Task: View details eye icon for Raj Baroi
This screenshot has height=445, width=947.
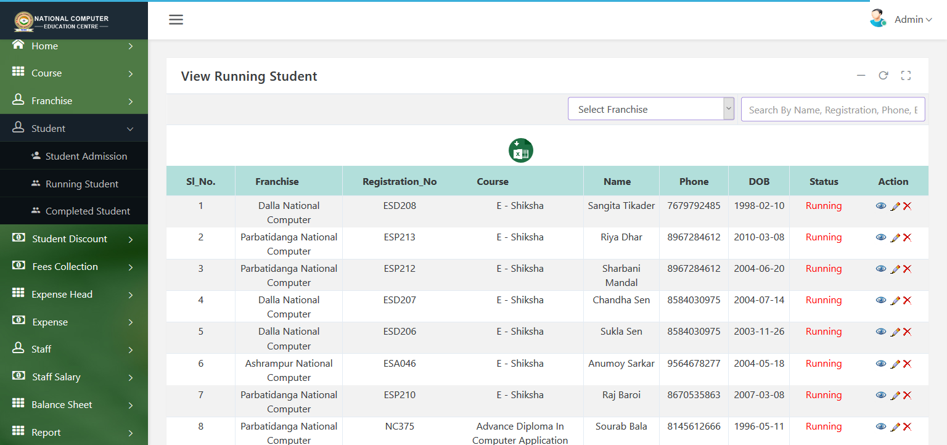Action: click(x=881, y=395)
